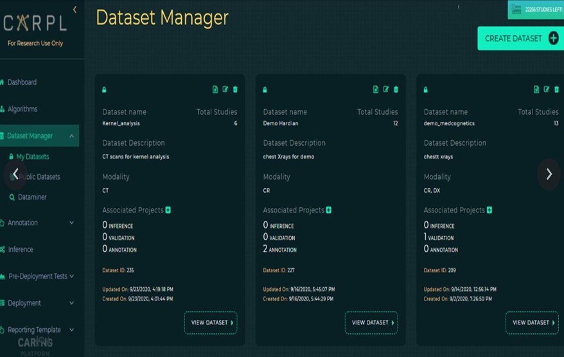The height and width of the screenshot is (357, 564).
Task: Click the Dataset Manager page heading
Action: [162, 17]
